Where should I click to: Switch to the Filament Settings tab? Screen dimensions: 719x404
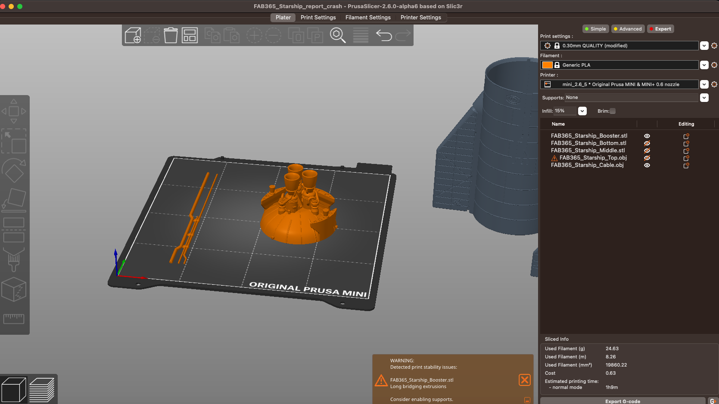coord(368,18)
